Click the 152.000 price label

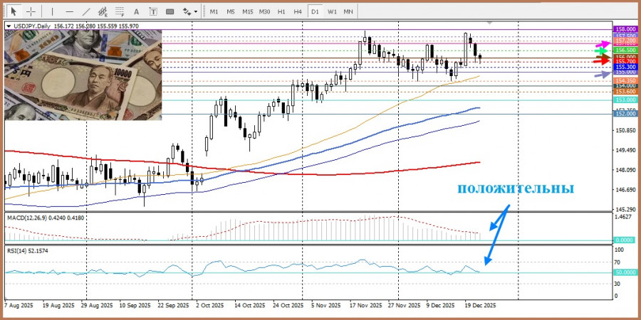[x=625, y=114]
